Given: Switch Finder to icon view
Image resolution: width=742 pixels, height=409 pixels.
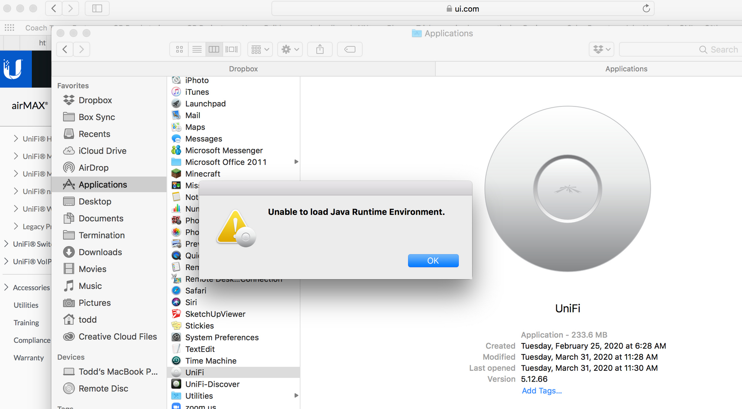Looking at the screenshot, I should pyautogui.click(x=179, y=49).
